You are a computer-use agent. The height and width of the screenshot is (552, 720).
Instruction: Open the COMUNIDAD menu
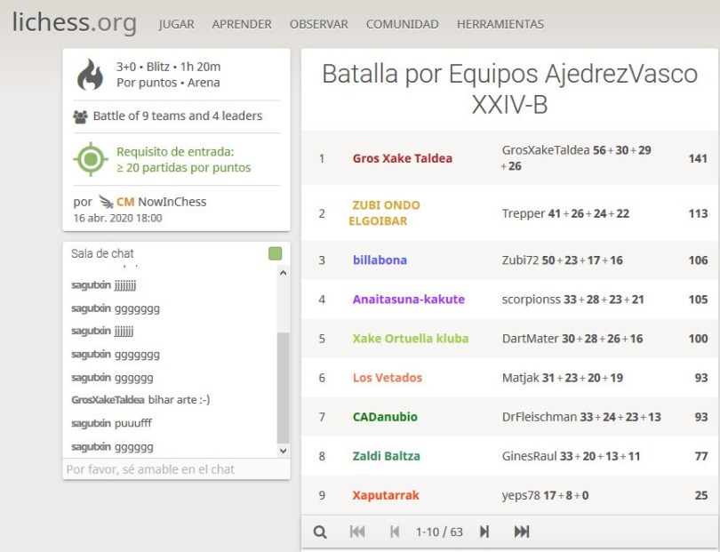tap(402, 24)
